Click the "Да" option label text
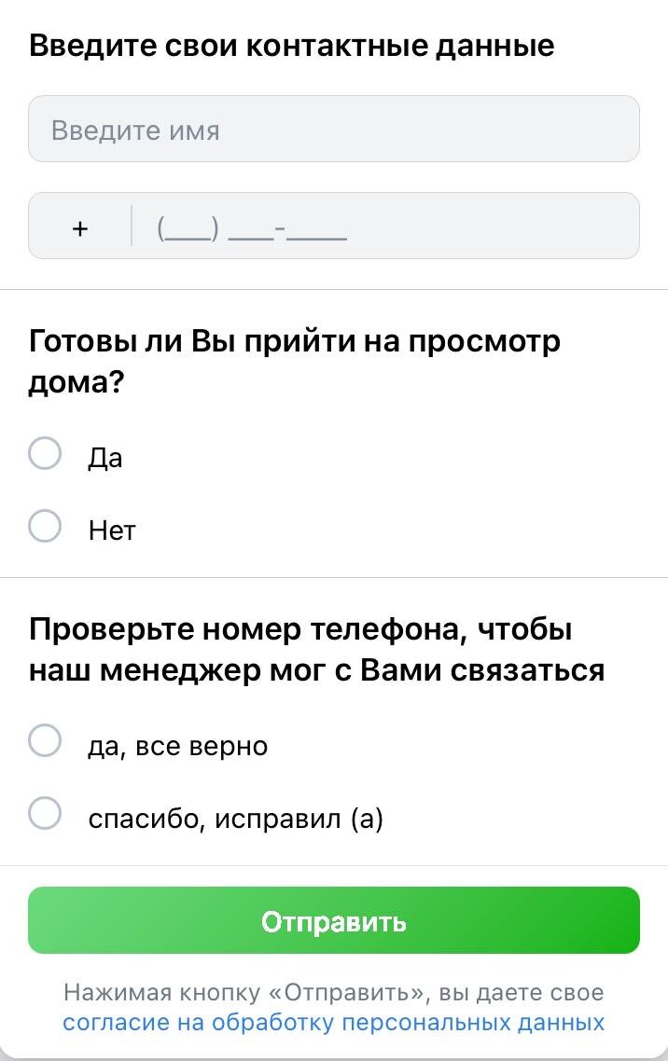 [x=105, y=458]
